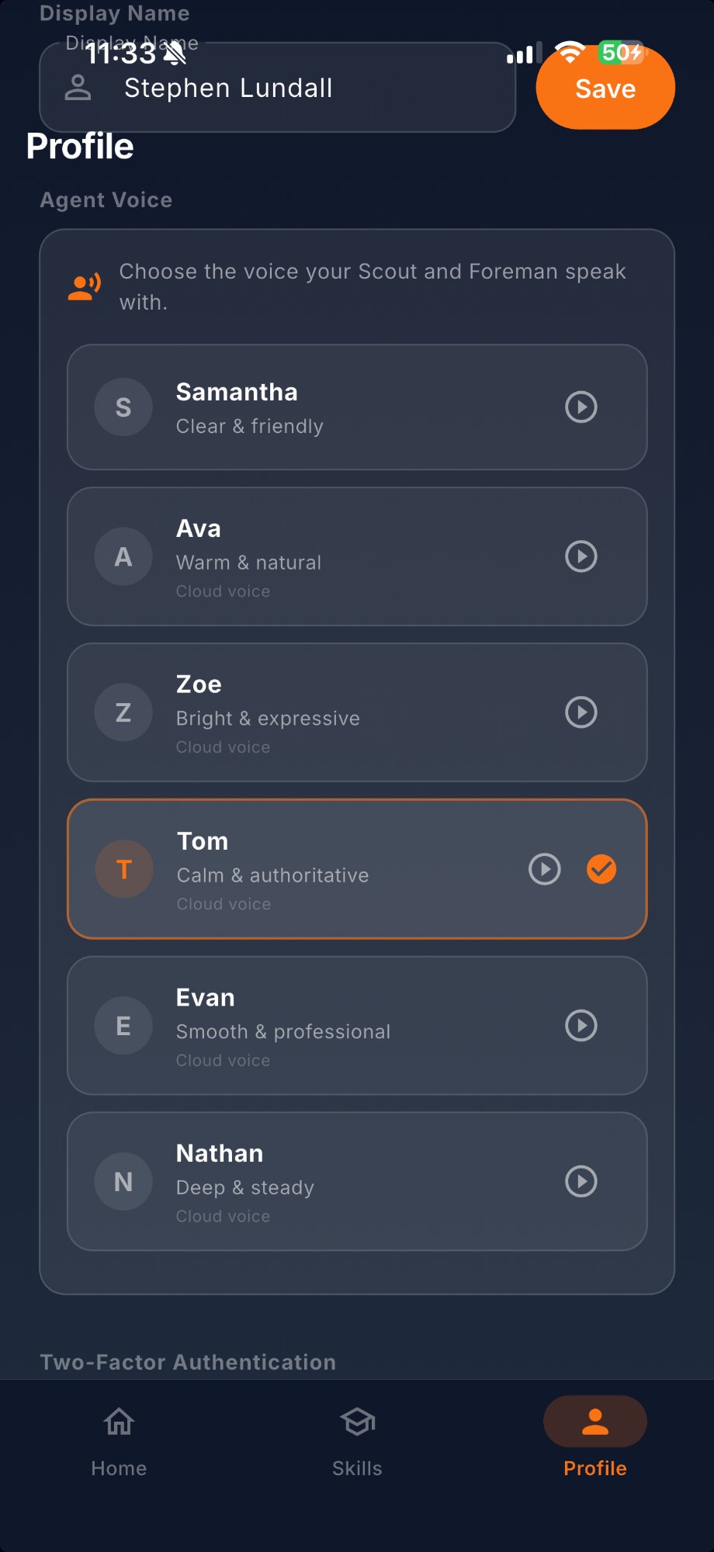Screen dimensions: 714x1552
Task: Click the person icon beside Stephen Lundall
Action: coord(78,87)
